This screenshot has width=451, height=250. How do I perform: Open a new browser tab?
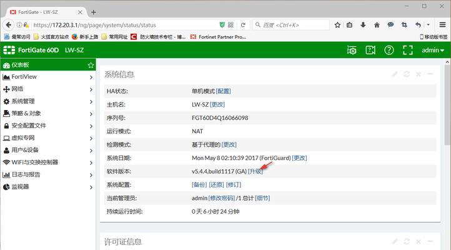[94, 12]
